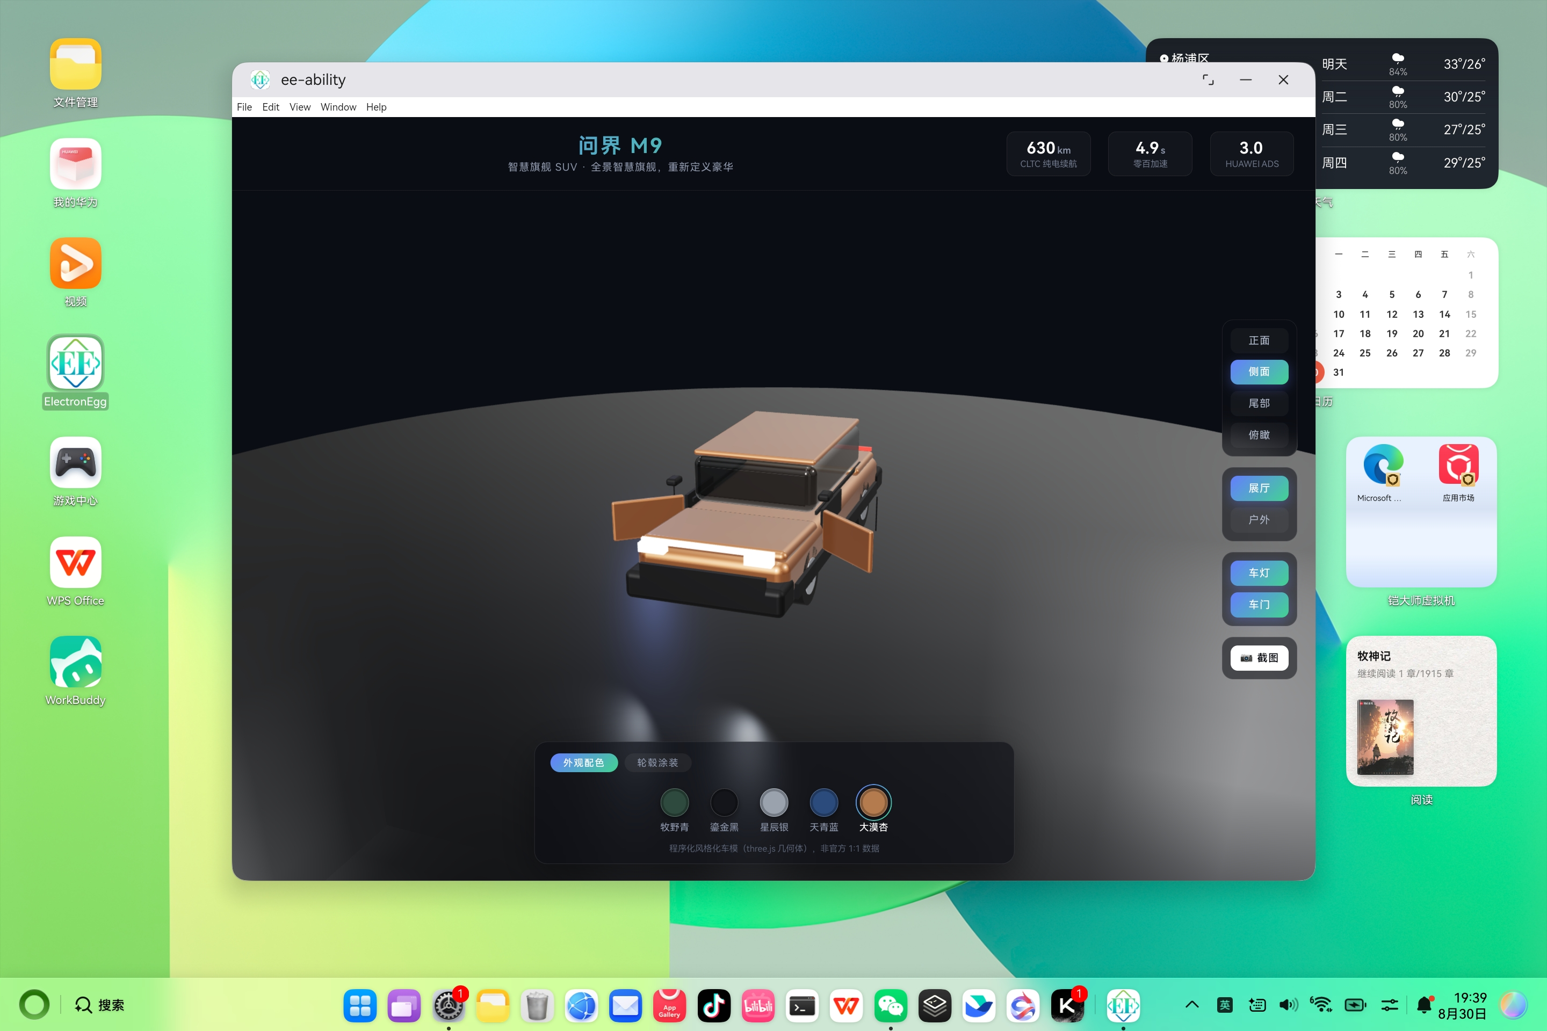Image resolution: width=1547 pixels, height=1031 pixels.
Task: Open the View menu
Action: (300, 107)
